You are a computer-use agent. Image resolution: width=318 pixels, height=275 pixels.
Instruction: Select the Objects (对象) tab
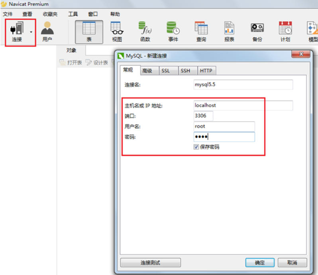[71, 50]
